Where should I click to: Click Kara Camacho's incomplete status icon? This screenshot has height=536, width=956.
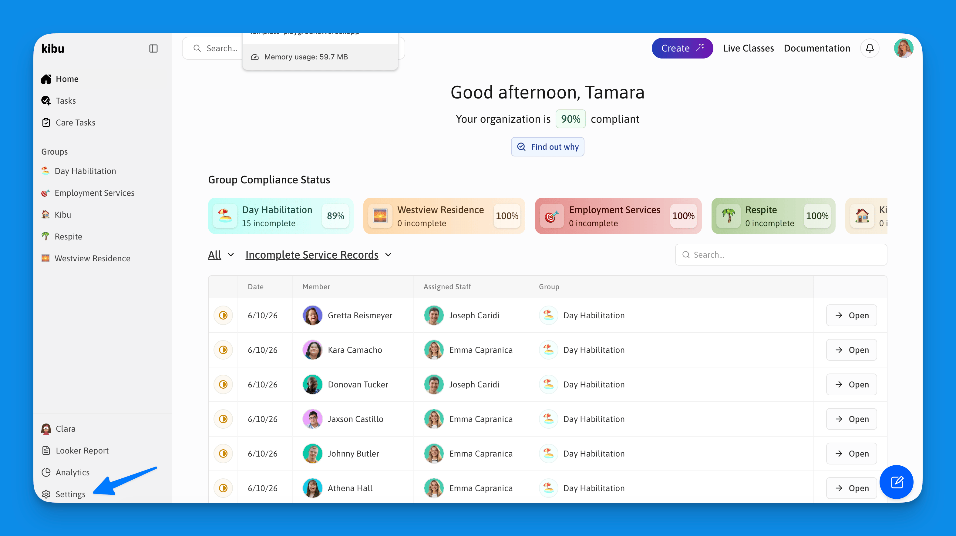223,350
